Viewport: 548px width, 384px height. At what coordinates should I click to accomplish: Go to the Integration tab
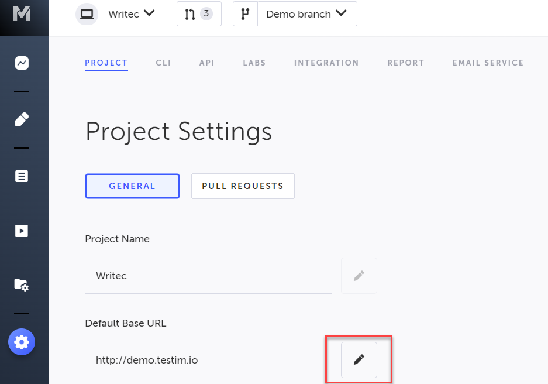(x=326, y=63)
